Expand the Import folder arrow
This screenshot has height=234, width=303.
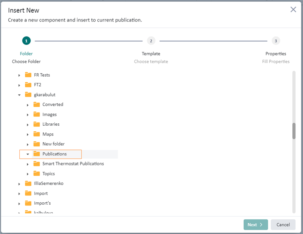(x=19, y=194)
